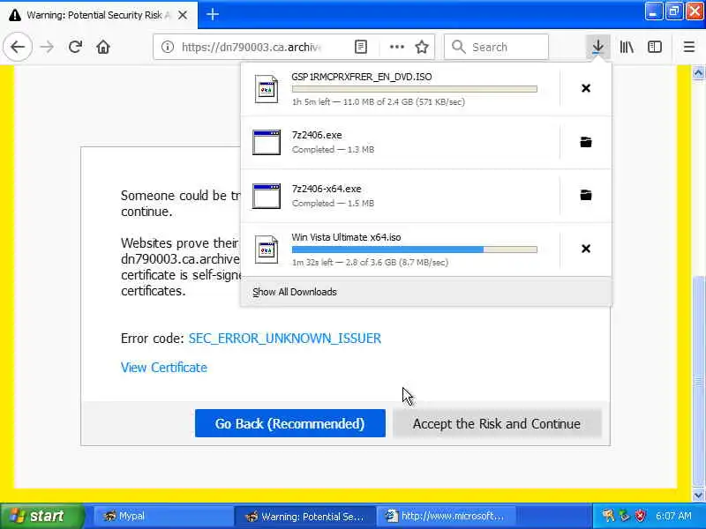Screen dimensions: 706x529
Task: Open page actions three-dot menu
Action: pyautogui.click(x=396, y=47)
